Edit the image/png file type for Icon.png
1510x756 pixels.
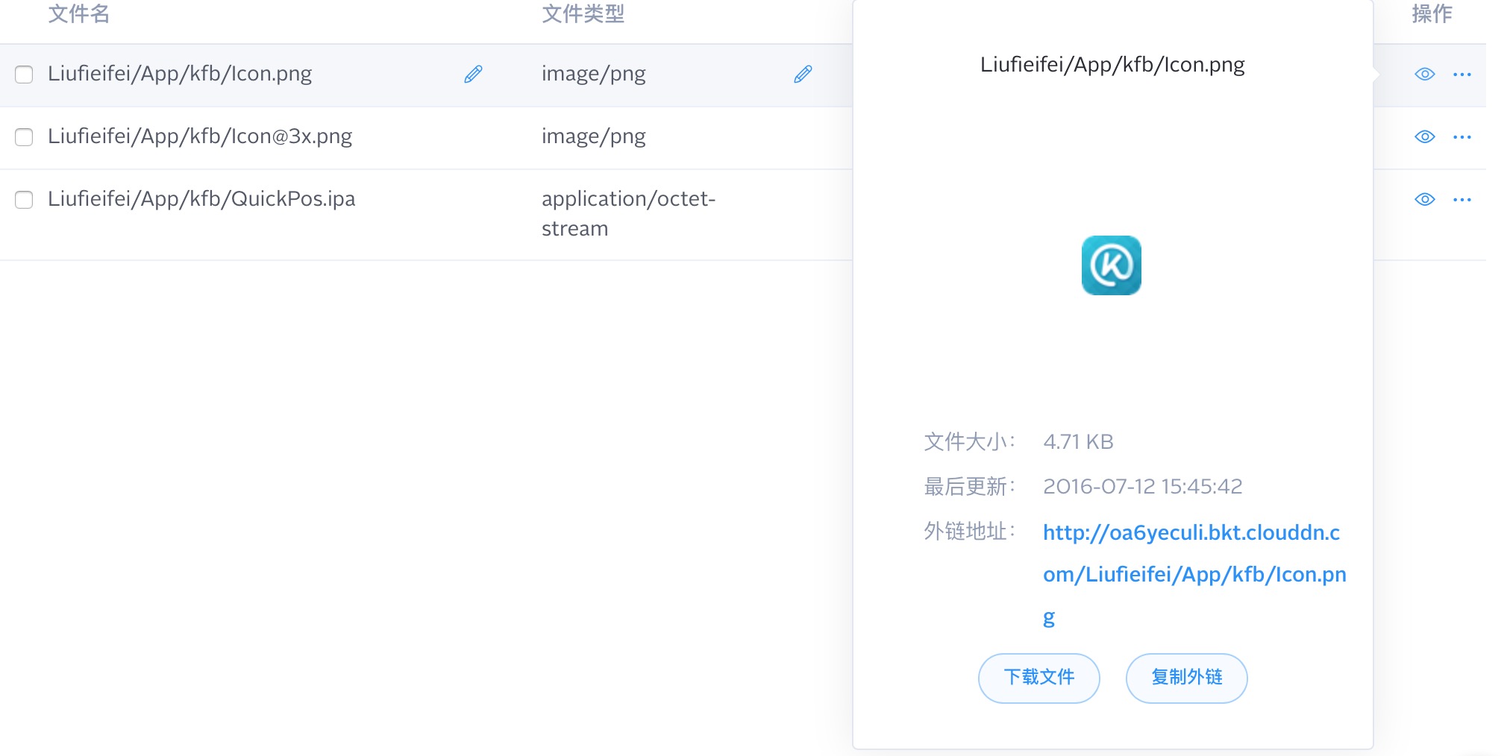point(803,74)
